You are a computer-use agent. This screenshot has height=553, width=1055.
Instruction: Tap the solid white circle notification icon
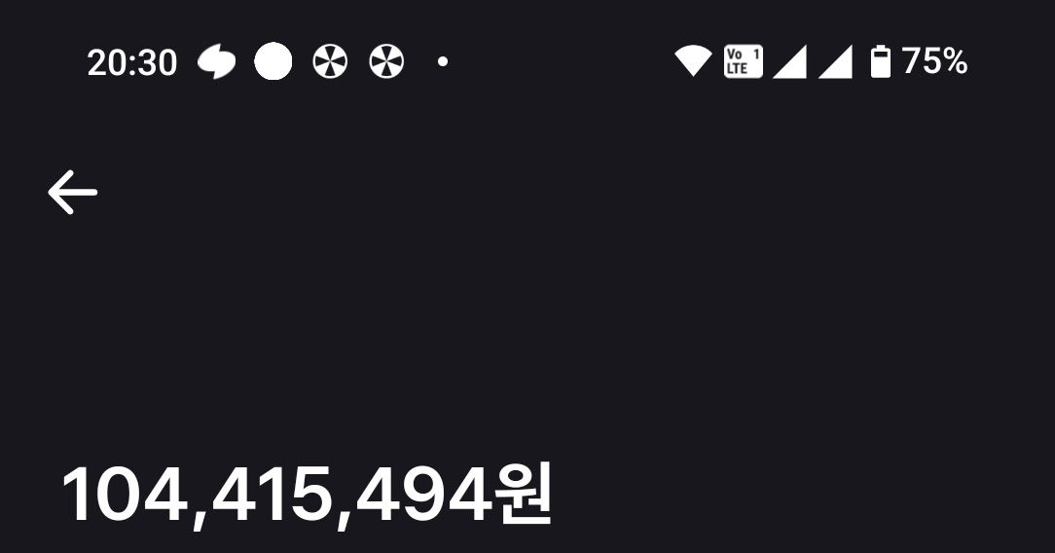pyautogui.click(x=273, y=62)
